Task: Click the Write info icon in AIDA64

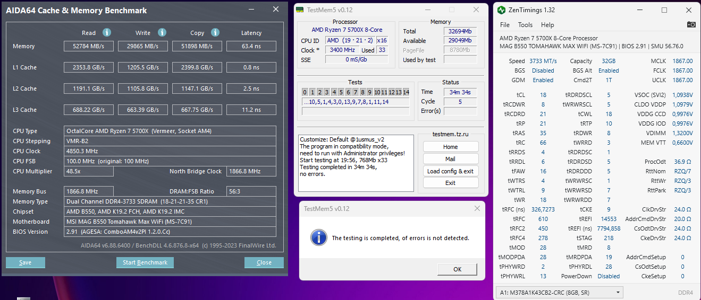Action: 162,32
